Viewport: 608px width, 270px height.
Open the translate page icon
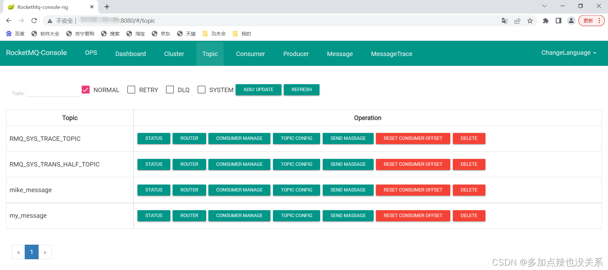[x=505, y=21]
